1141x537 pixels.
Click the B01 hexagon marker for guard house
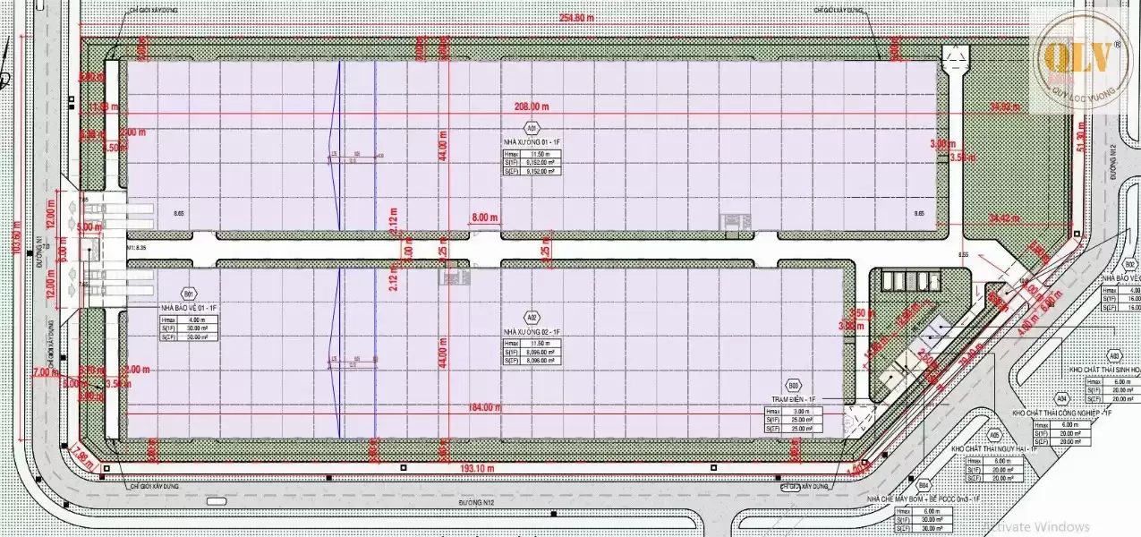coord(189,293)
